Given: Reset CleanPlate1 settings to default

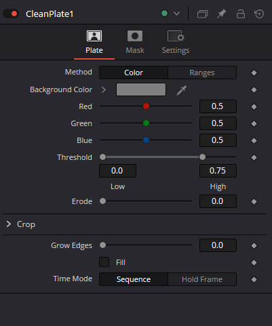Looking at the screenshot, I should point(259,14).
